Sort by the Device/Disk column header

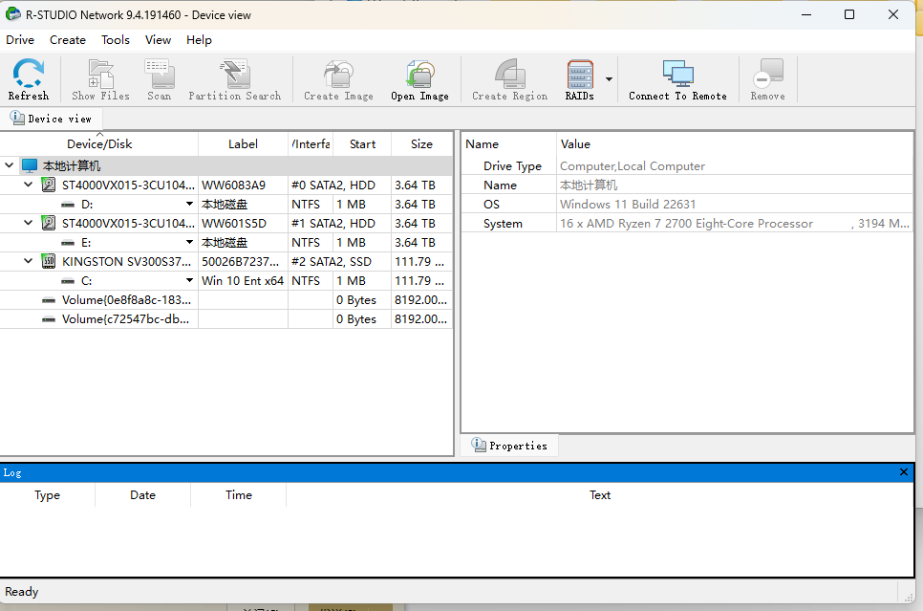[99, 143]
